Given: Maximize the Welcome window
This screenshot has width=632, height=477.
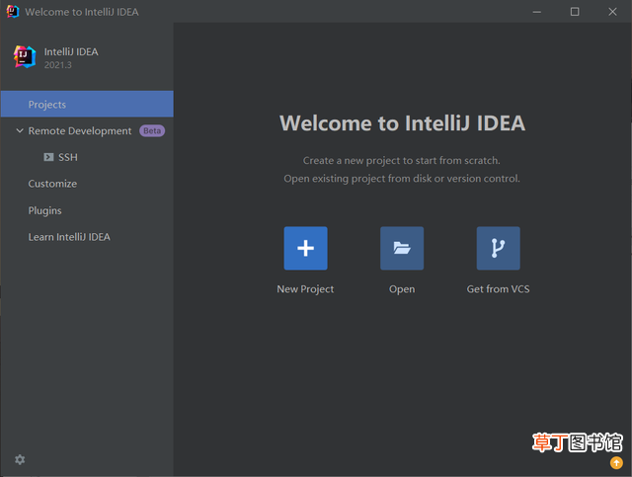Looking at the screenshot, I should point(575,12).
